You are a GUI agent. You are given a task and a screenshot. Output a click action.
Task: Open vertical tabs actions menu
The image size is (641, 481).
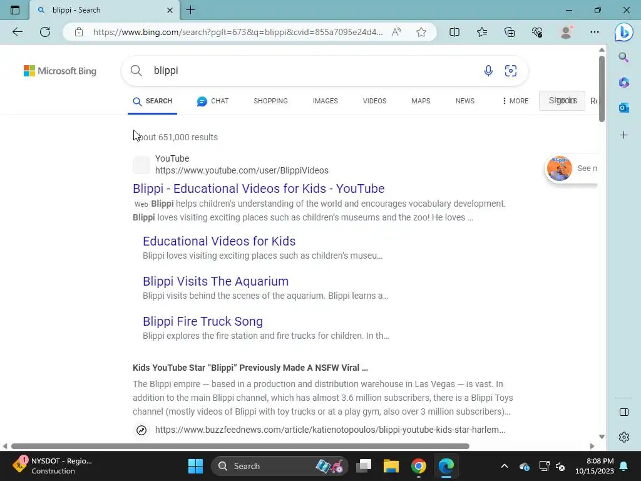pyautogui.click(x=15, y=10)
